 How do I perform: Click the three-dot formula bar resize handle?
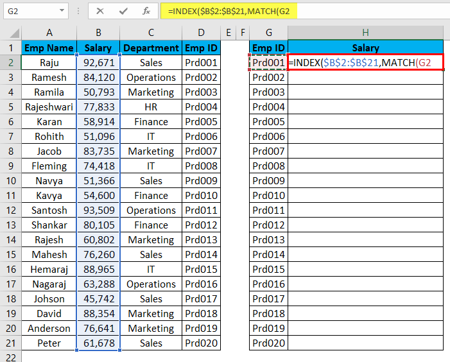78,11
